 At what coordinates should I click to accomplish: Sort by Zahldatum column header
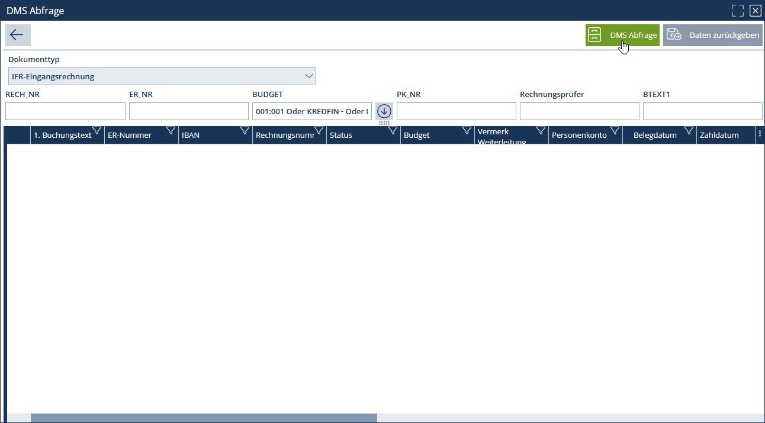click(x=719, y=135)
